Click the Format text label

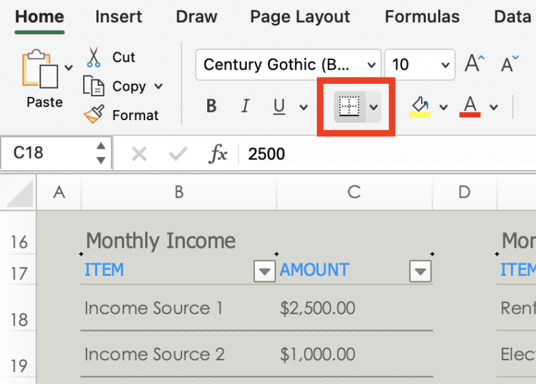point(135,115)
